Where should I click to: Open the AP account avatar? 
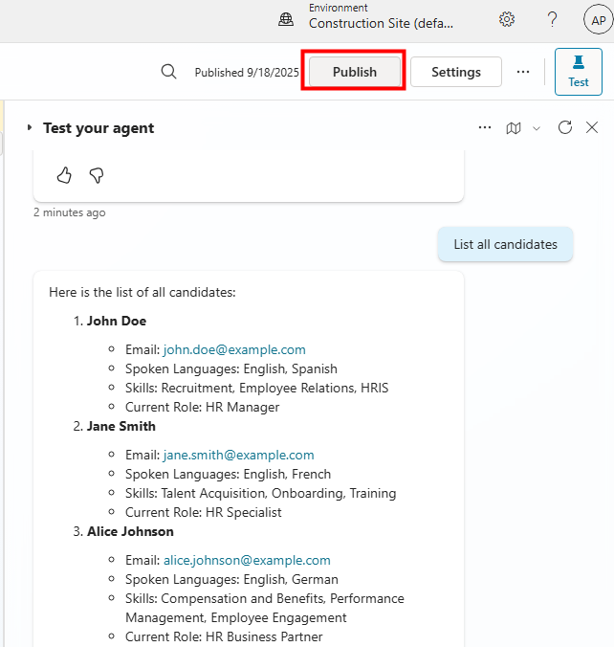pos(599,19)
